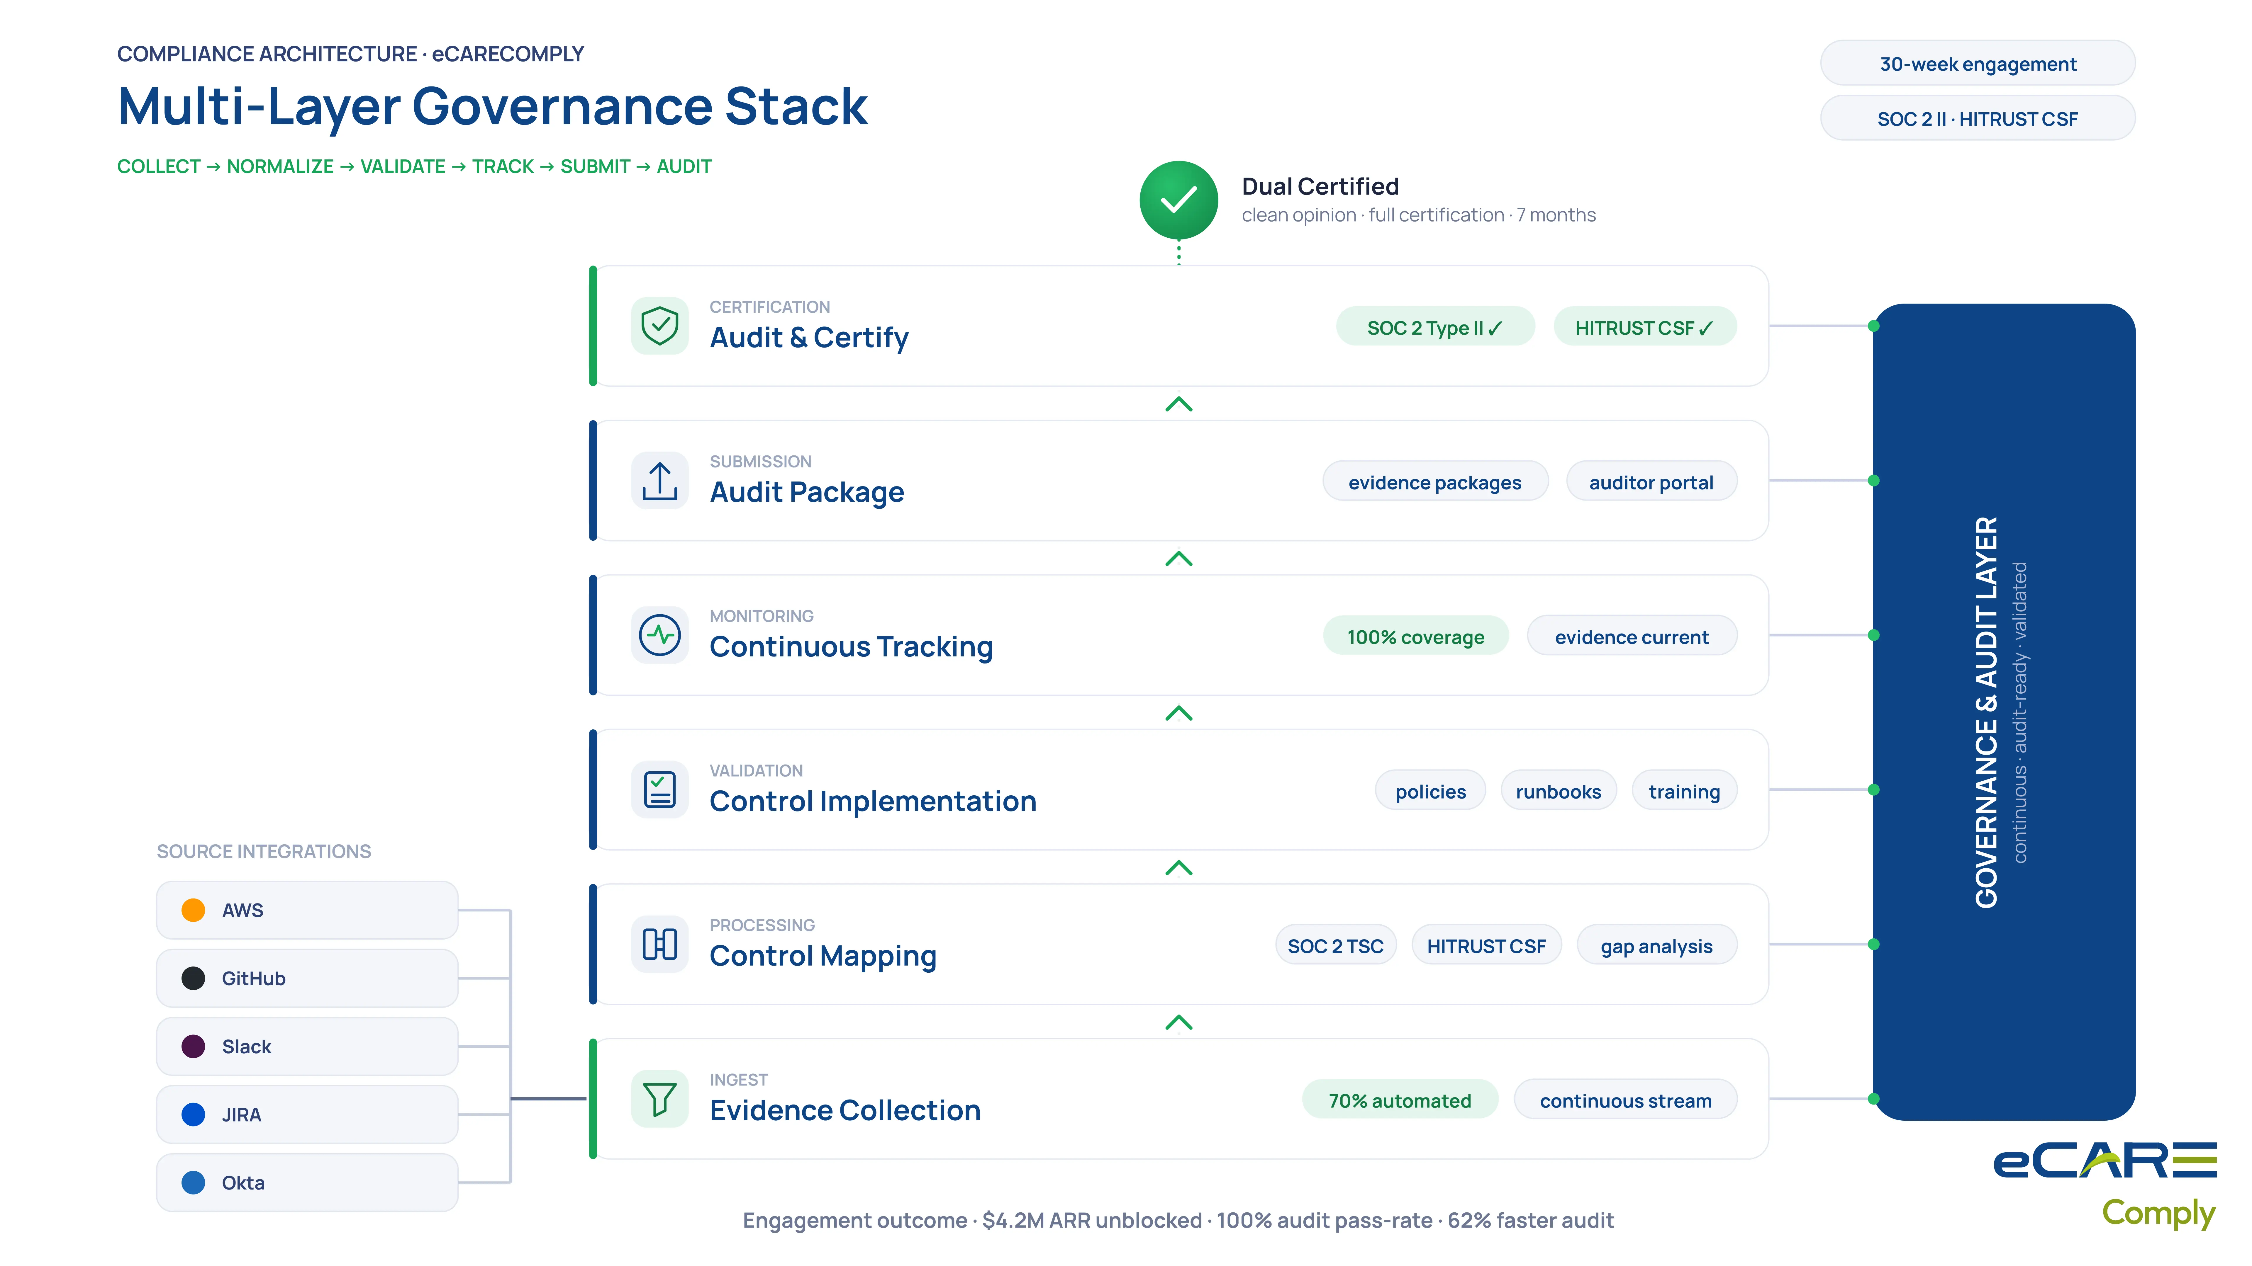This screenshot has height=1266, width=2252.
Task: Click the blue dot next to Okta
Action: [193, 1183]
